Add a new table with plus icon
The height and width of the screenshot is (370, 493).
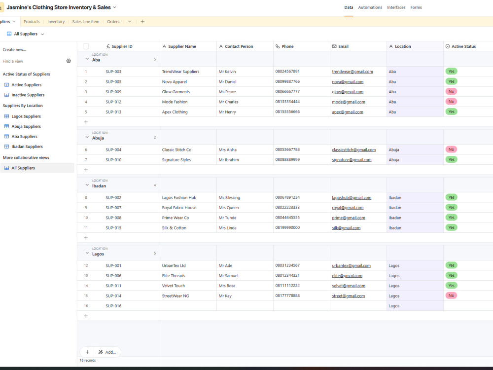tap(142, 21)
